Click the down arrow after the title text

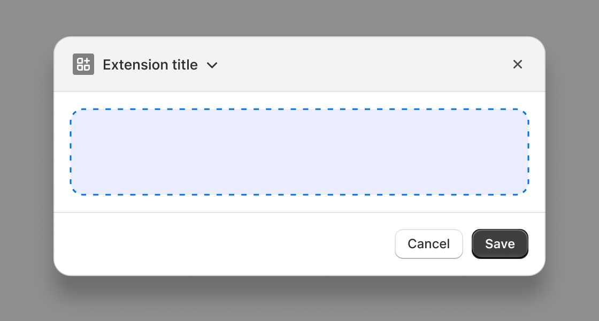pyautogui.click(x=212, y=65)
